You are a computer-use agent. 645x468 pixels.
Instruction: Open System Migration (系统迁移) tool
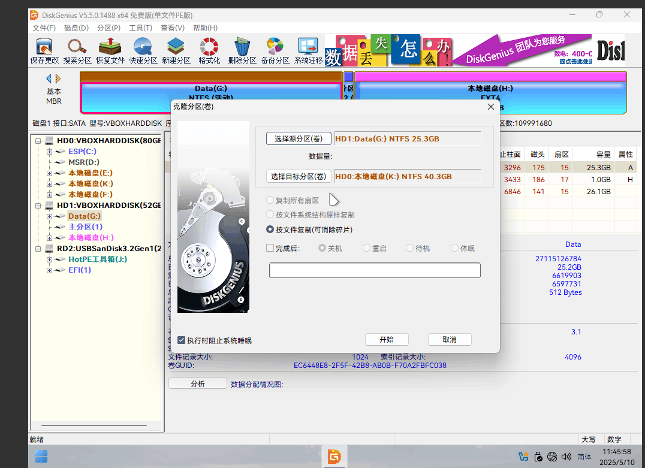308,51
